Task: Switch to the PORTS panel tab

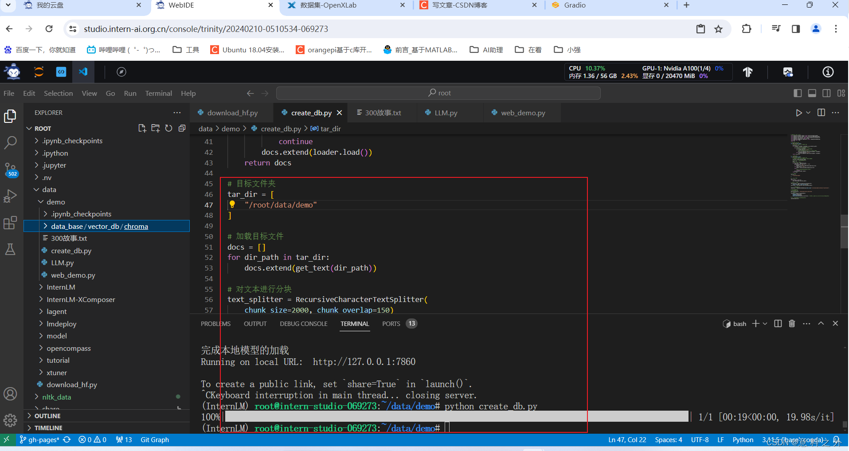Action: (399, 324)
